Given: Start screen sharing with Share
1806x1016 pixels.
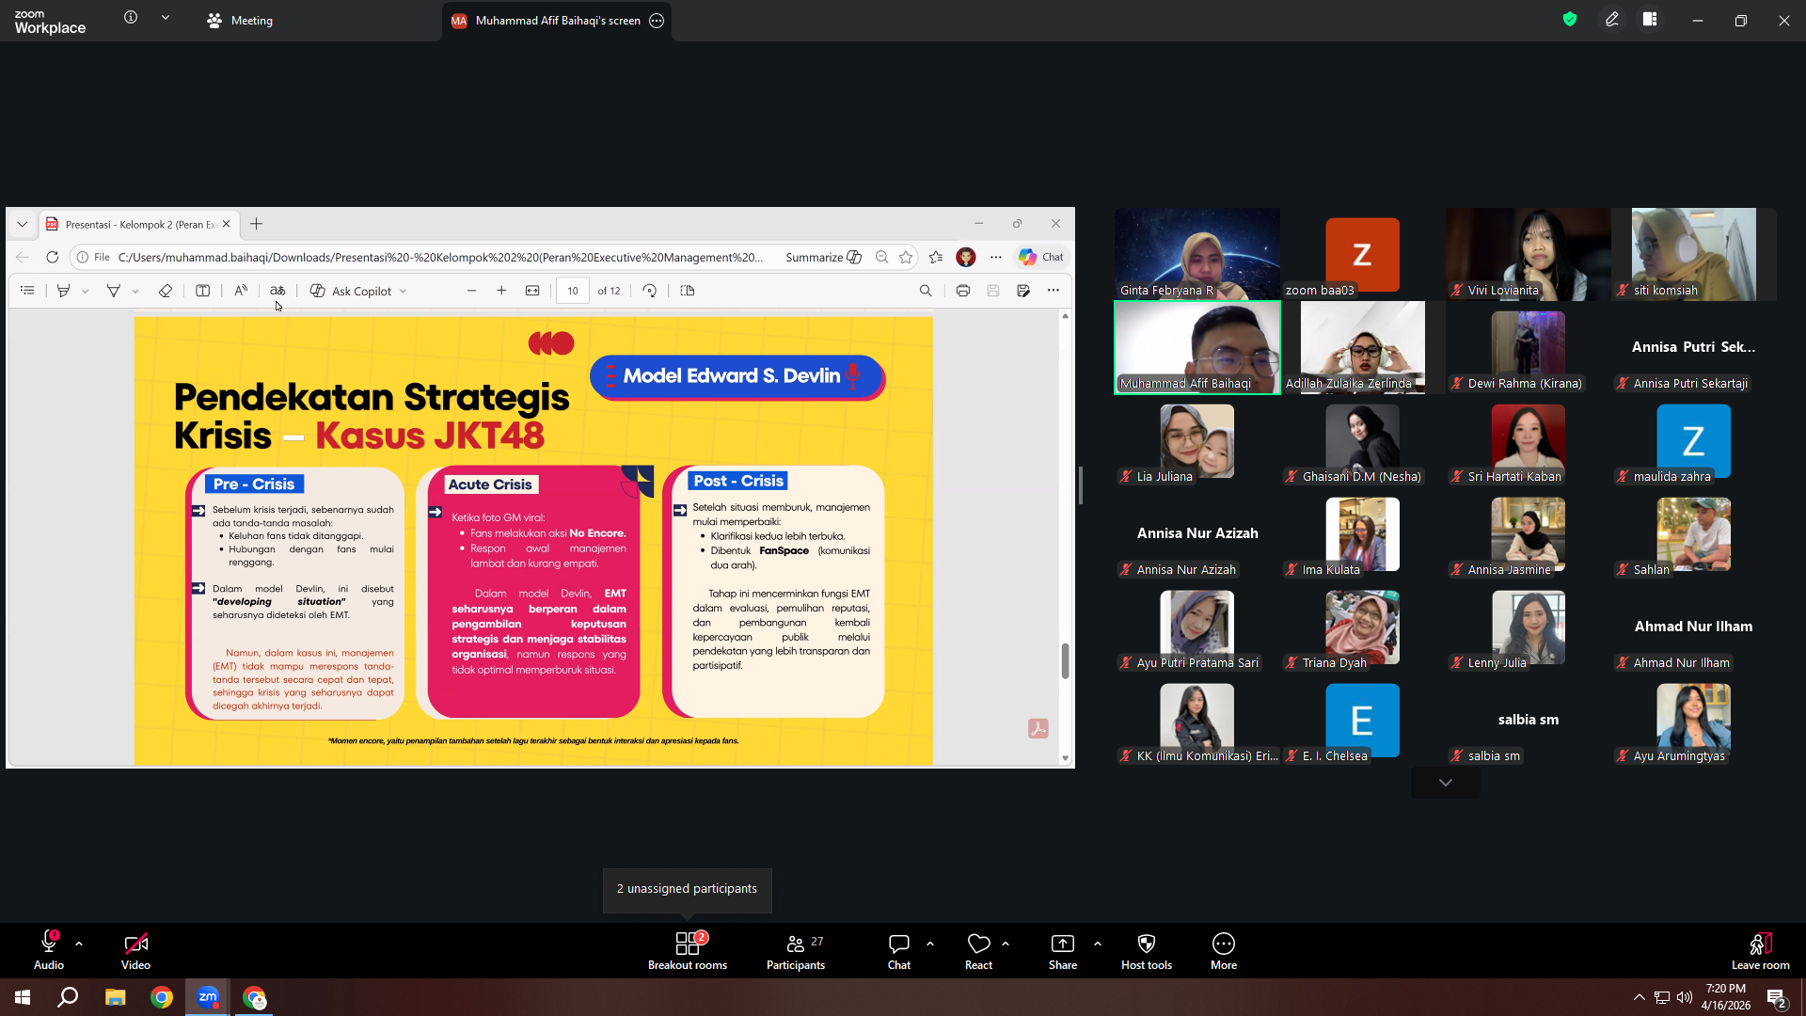Looking at the screenshot, I should [x=1063, y=951].
